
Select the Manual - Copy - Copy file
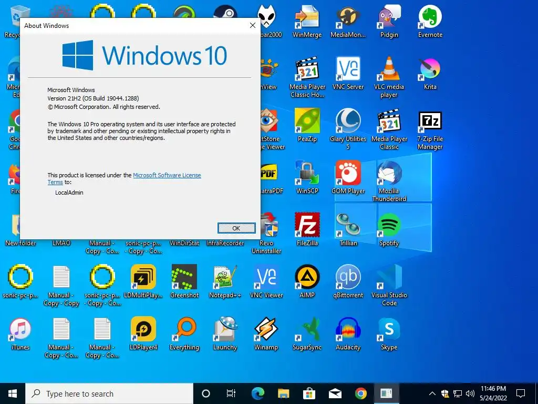(x=61, y=286)
